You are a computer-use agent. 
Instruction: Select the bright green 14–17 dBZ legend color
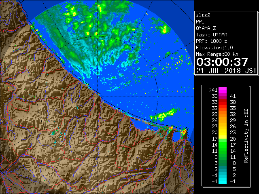pyautogui.click(x=223, y=145)
